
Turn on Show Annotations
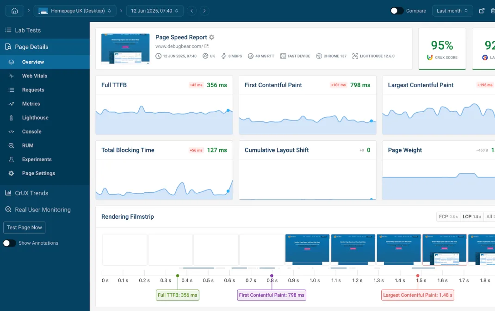pos(9,243)
